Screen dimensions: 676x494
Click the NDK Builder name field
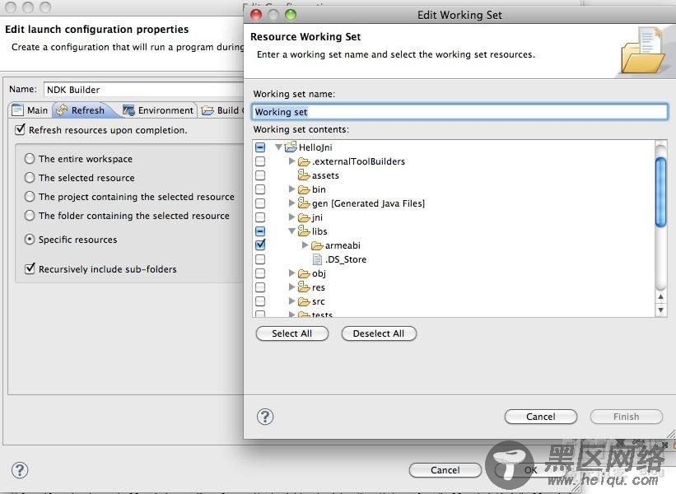tap(144, 90)
